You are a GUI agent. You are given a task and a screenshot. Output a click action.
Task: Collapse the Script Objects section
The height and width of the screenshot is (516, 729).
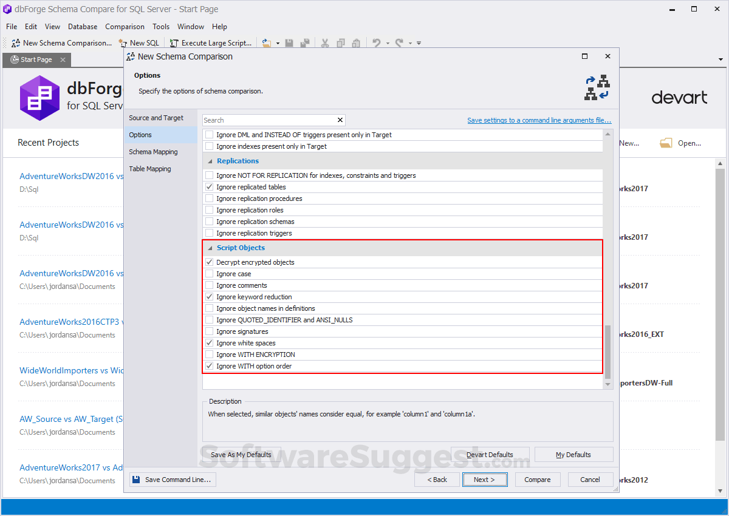pyautogui.click(x=210, y=248)
